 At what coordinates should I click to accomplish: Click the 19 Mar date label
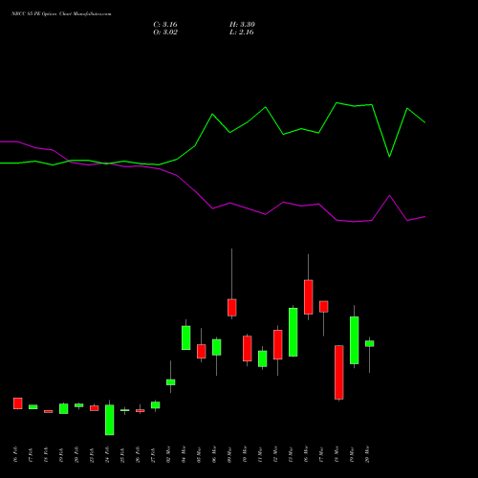[352, 454]
